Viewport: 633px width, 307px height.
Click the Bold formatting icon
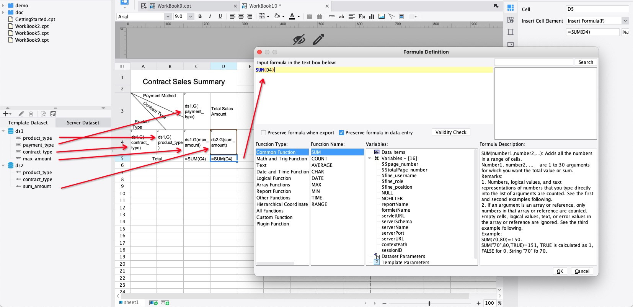pyautogui.click(x=200, y=16)
